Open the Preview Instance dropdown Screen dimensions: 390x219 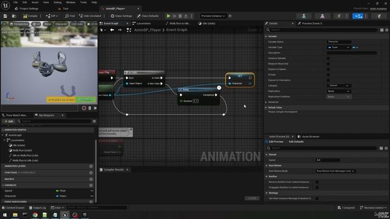tap(213, 16)
